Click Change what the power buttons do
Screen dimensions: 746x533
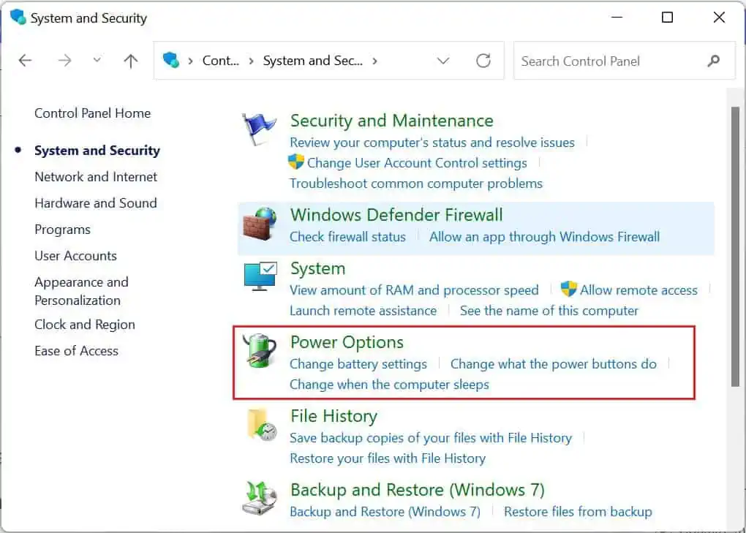click(x=554, y=363)
